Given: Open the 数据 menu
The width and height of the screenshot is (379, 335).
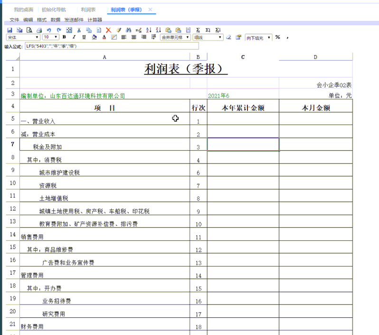Looking at the screenshot, I should [56, 20].
